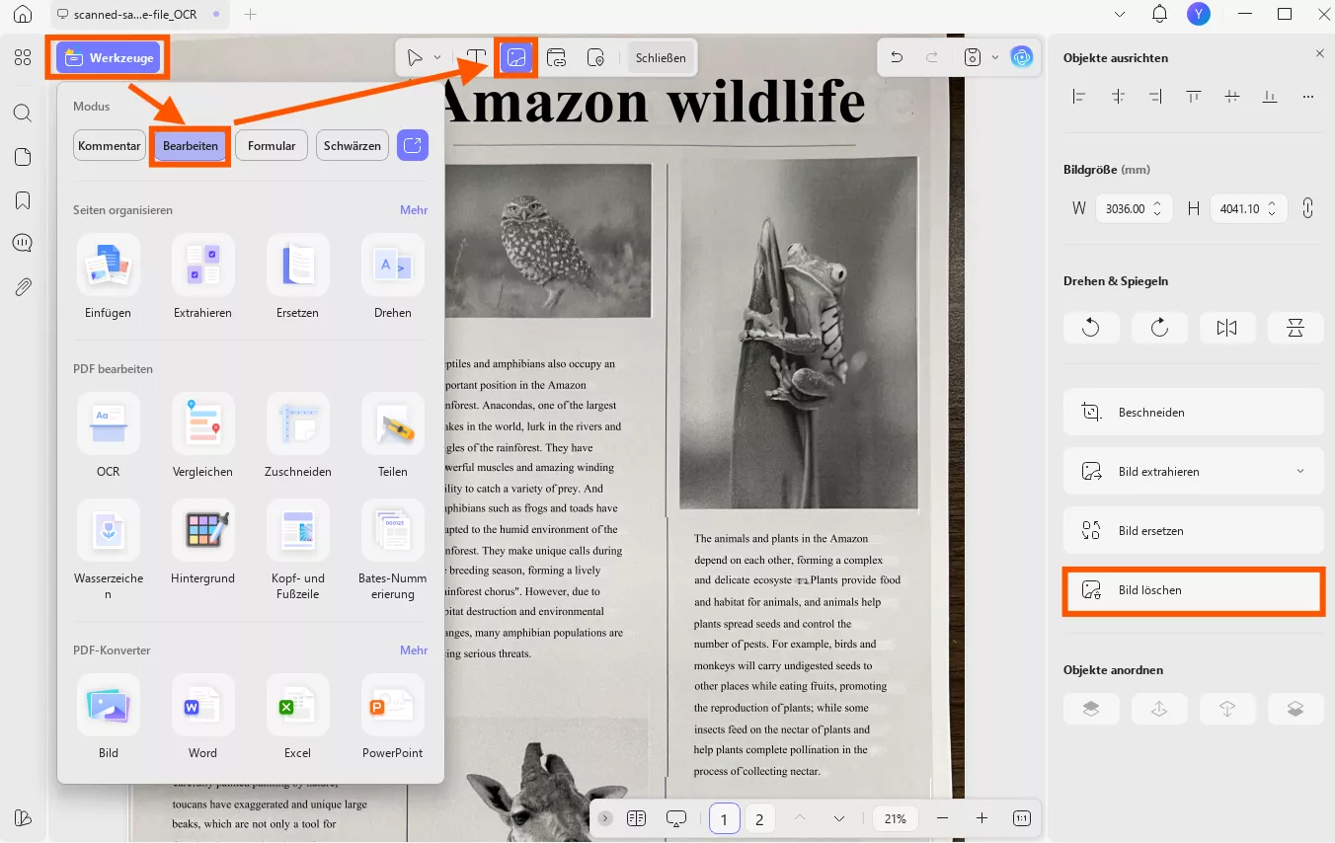1335x843 pixels.
Task: Zoom out with the minus button
Action: [942, 818]
